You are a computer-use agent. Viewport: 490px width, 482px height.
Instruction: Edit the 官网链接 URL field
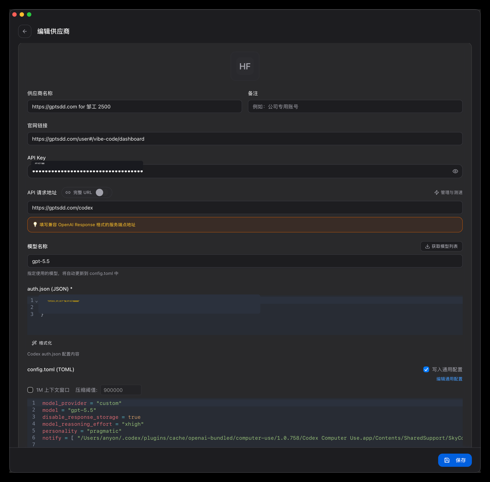(245, 139)
